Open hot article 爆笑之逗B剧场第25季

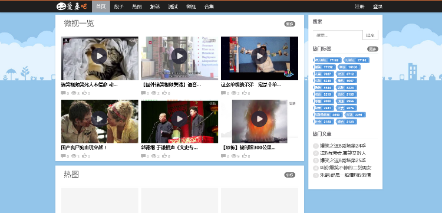(x=343, y=160)
